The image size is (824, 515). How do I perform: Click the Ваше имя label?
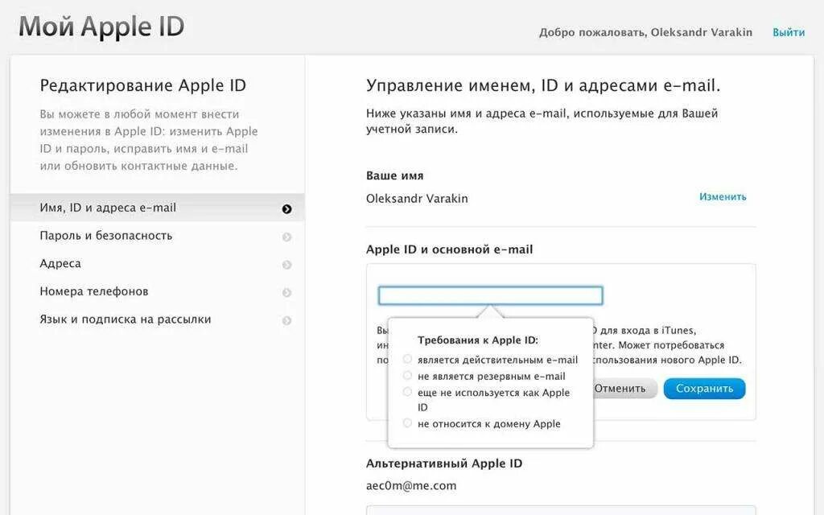pyautogui.click(x=394, y=175)
